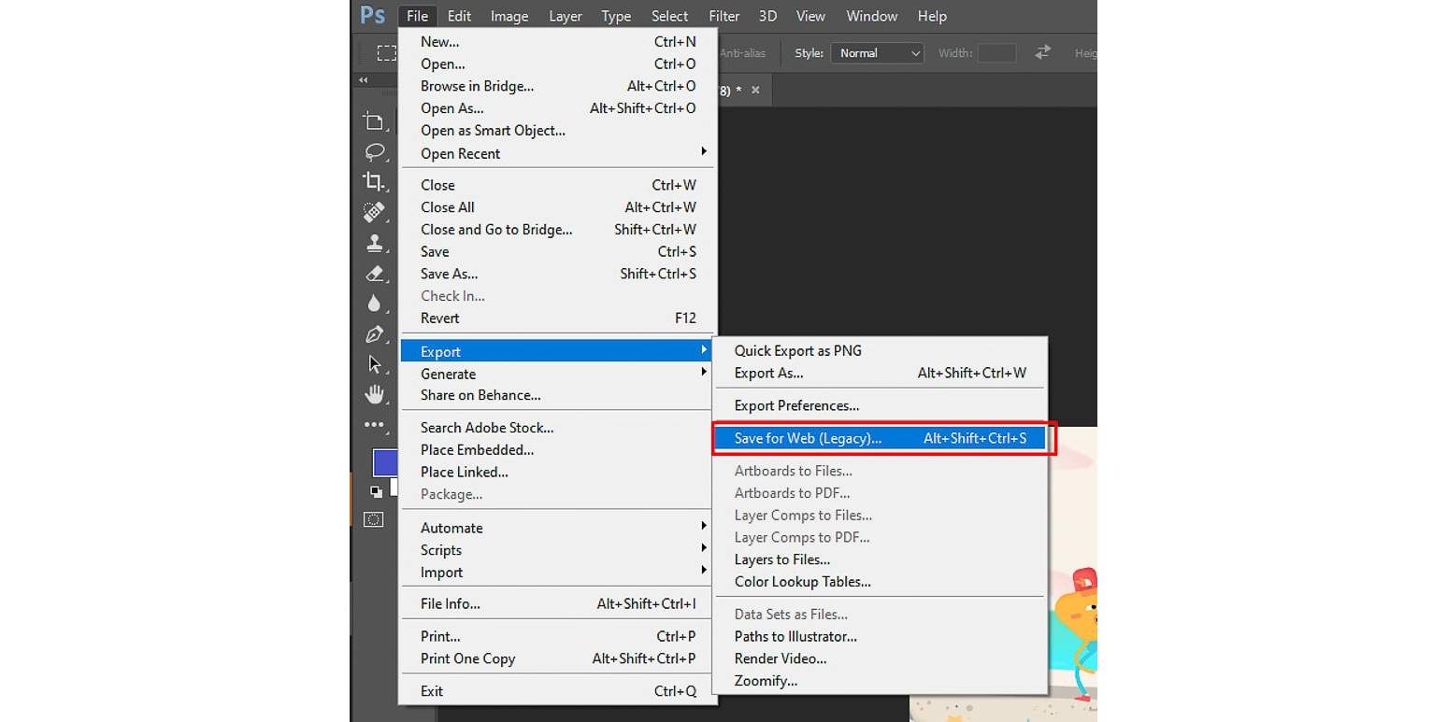Open the Window menu

tap(870, 15)
